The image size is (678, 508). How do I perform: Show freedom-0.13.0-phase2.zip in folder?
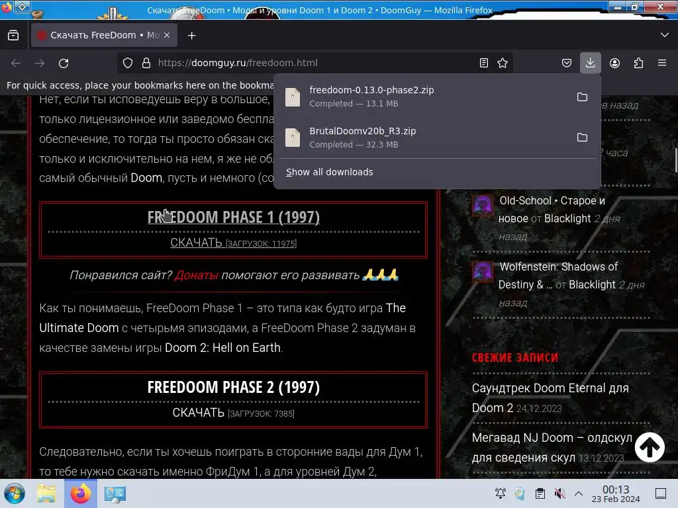pos(582,97)
